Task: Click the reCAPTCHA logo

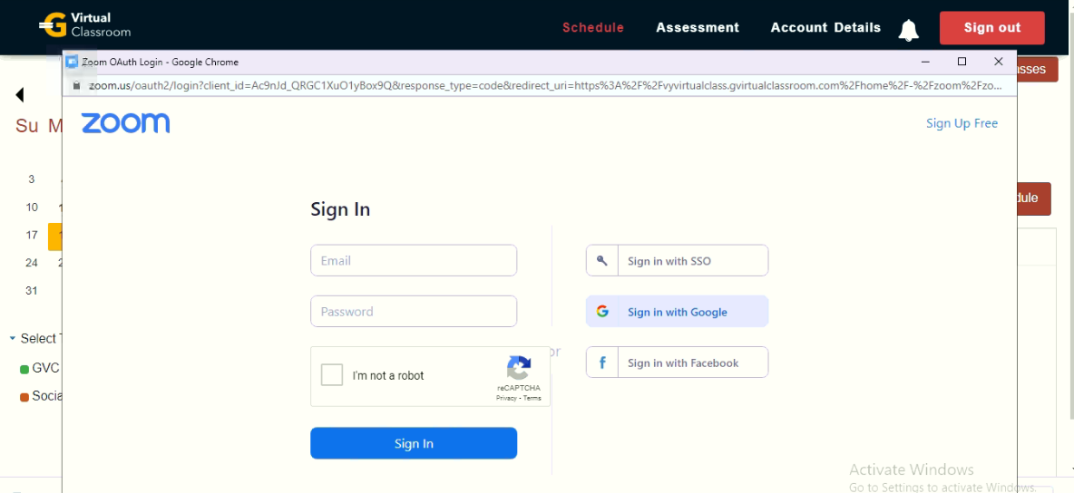Action: [519, 368]
